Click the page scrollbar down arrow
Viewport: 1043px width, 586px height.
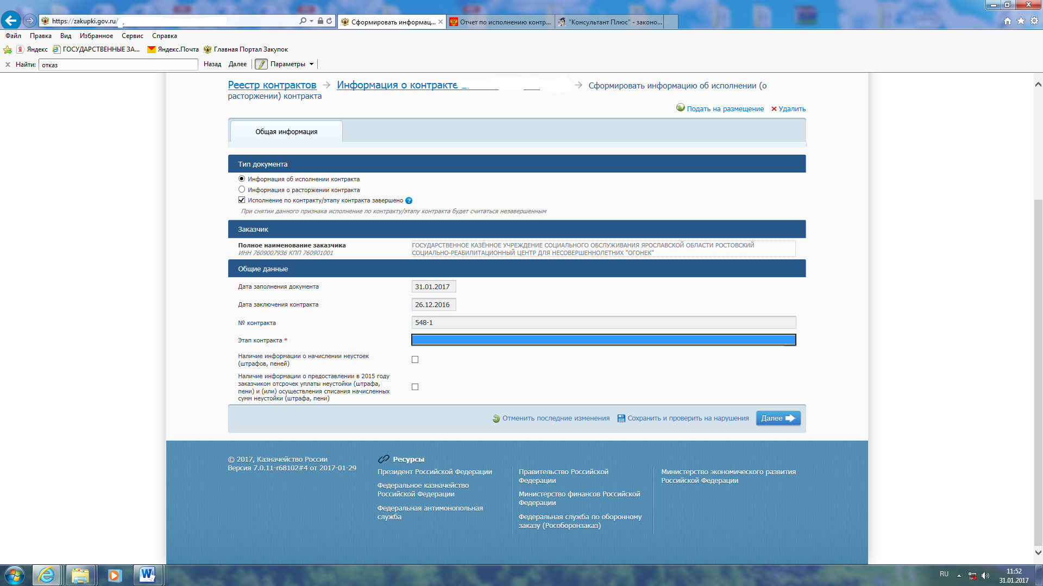1038,553
